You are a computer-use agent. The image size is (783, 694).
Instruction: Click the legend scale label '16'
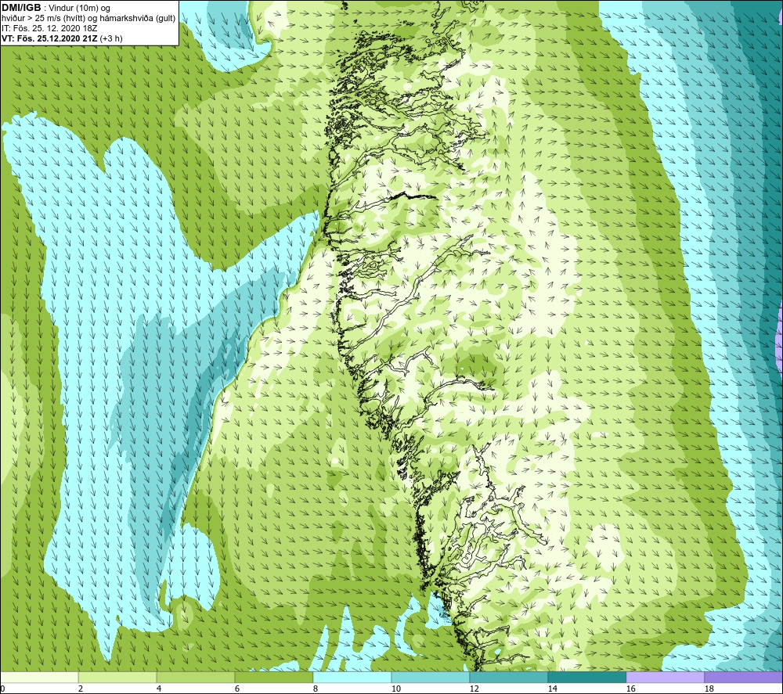coord(631,689)
